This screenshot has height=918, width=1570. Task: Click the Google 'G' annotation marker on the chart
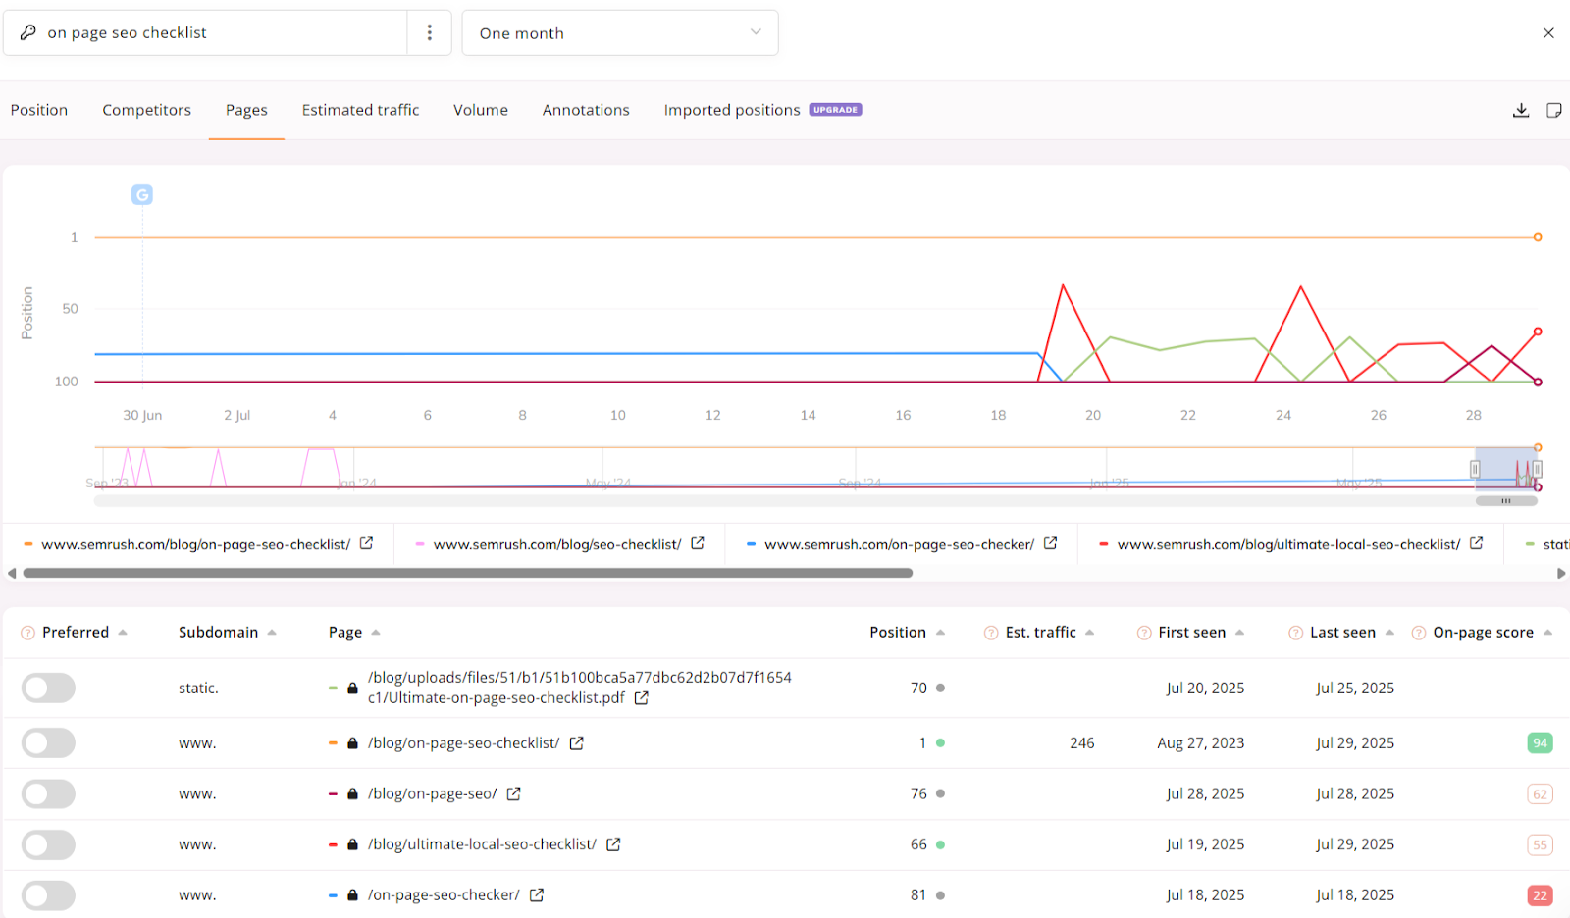pyautogui.click(x=141, y=194)
